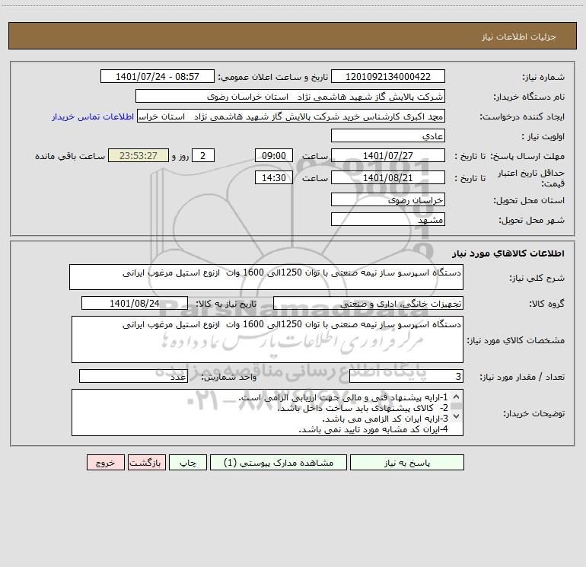Click goods group field تجهیزات خانگی
Image resolution: width=586 pixels, height=567 pixels.
(368, 303)
